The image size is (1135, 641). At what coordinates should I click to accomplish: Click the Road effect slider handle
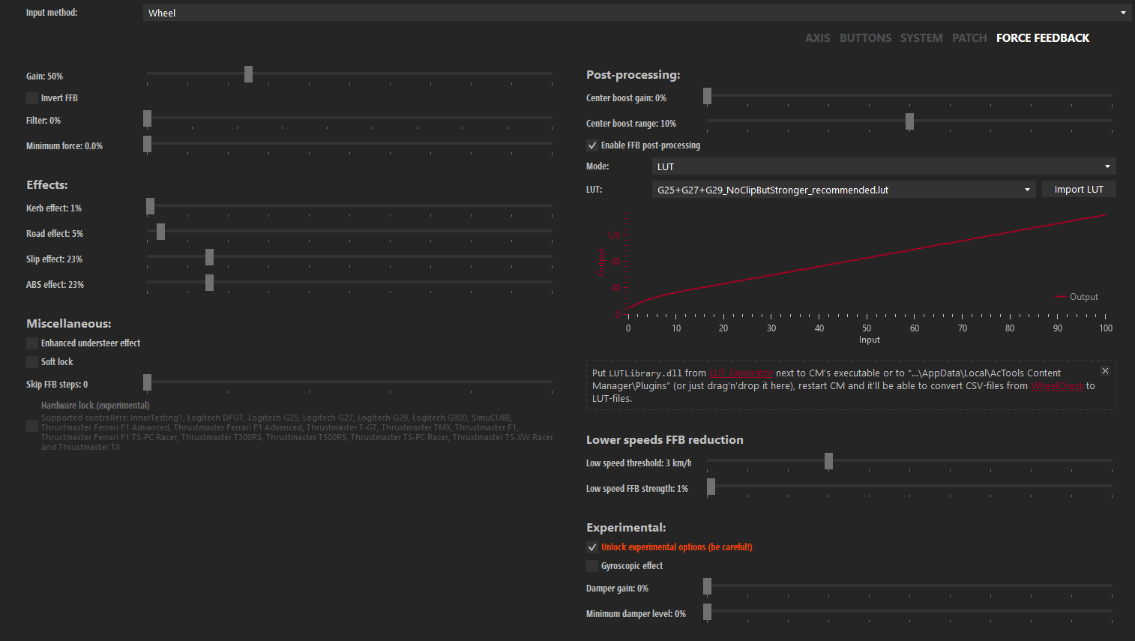click(x=160, y=232)
